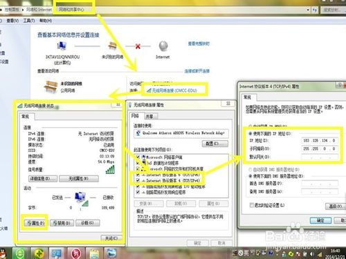Click the volume speaker icon in the system tray

312,254
